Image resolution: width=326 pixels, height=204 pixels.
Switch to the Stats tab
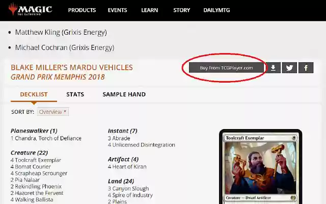(x=75, y=94)
